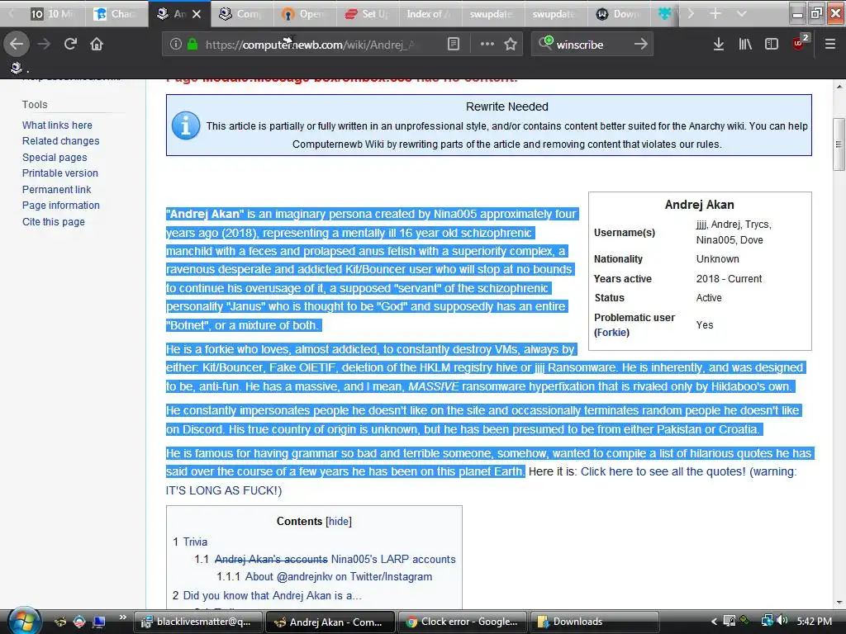The width and height of the screenshot is (846, 634).
Task: Switch to the 'Comp' tab
Action: pyautogui.click(x=241, y=14)
